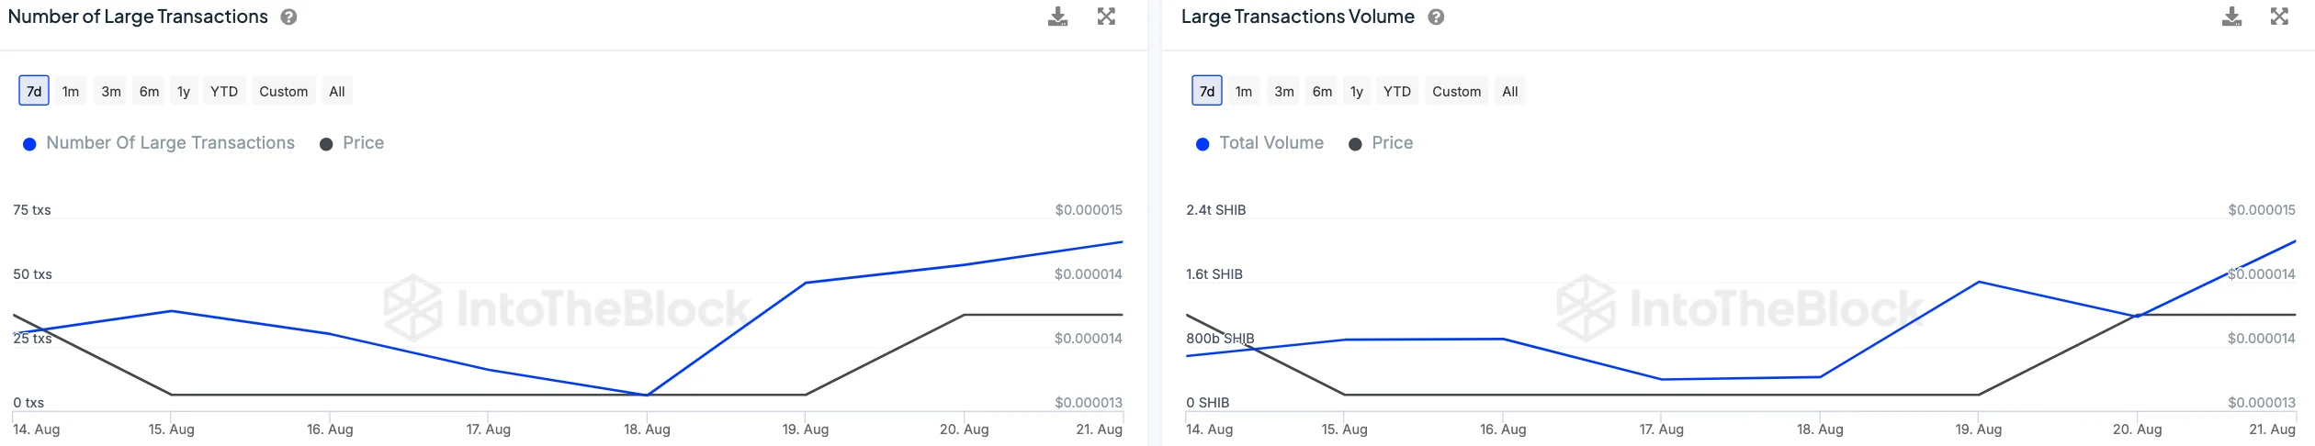This screenshot has height=446, width=2315.
Task: Click 19. Aug peak on transactions line
Action: 806,283
